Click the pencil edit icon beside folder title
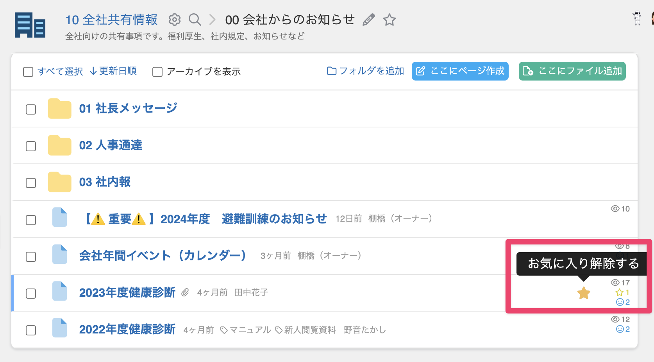 pos(368,20)
